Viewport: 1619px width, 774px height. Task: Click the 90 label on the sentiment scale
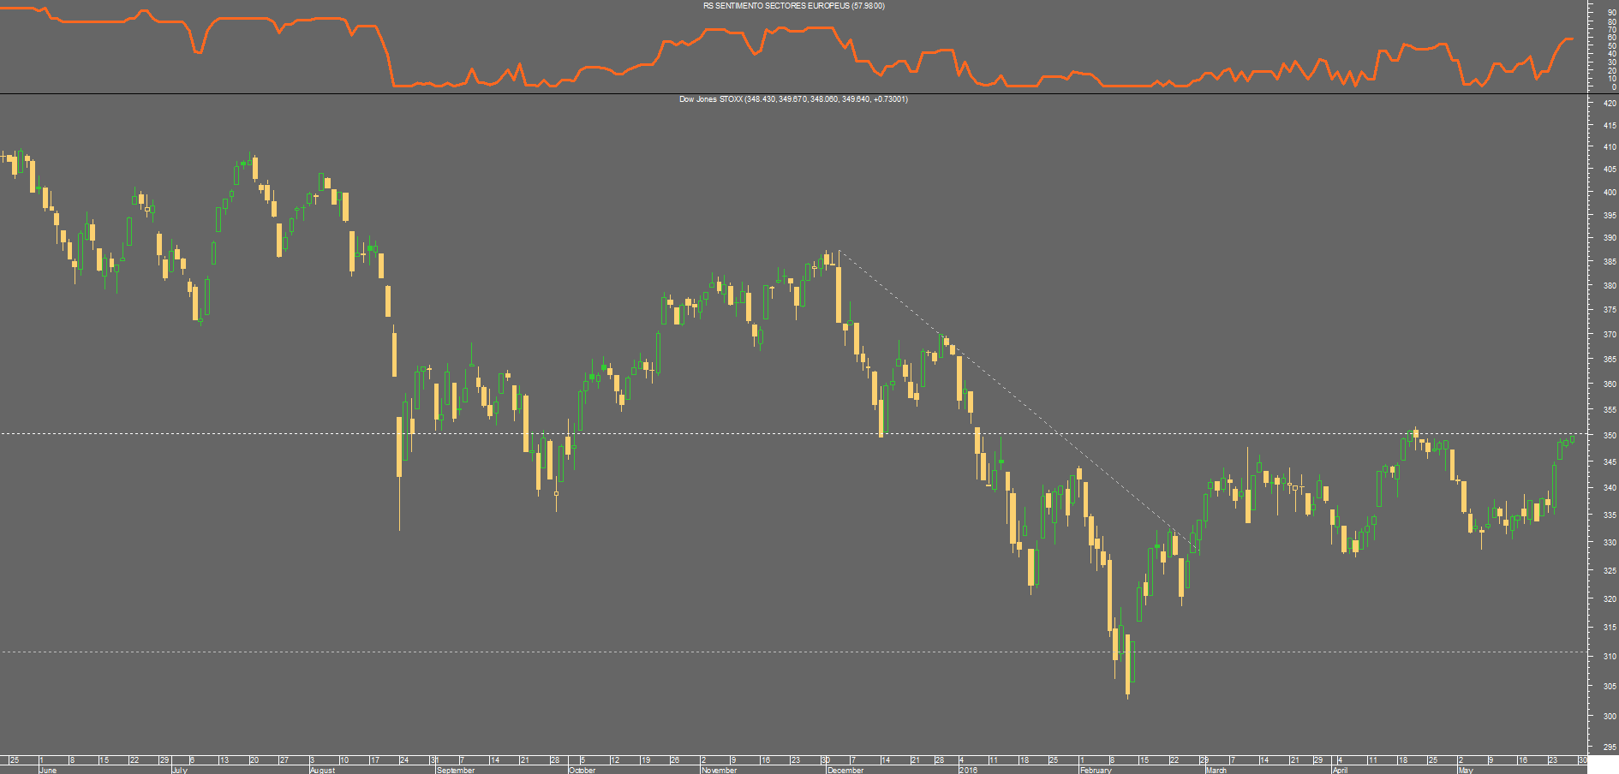click(x=1612, y=14)
